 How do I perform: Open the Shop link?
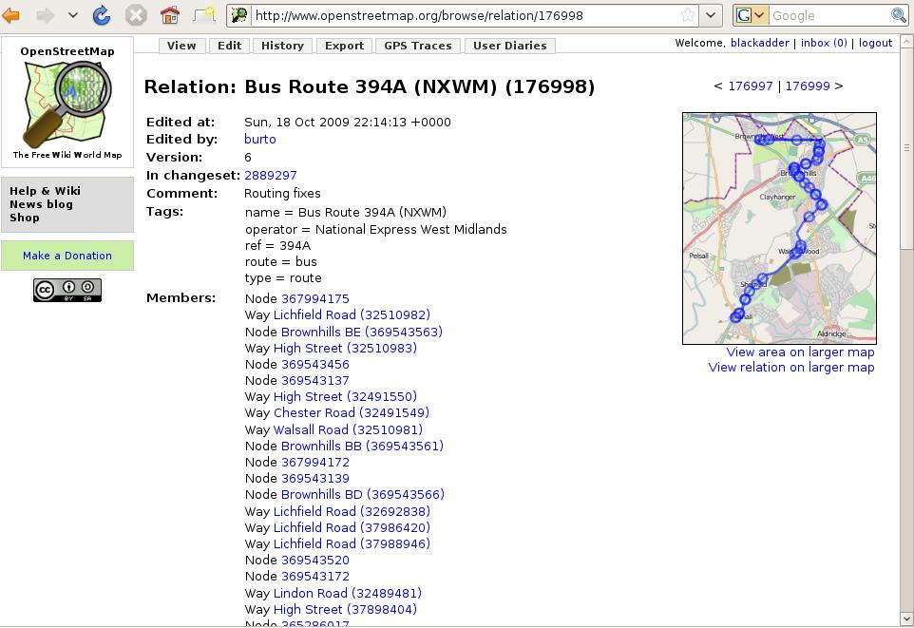pos(25,218)
